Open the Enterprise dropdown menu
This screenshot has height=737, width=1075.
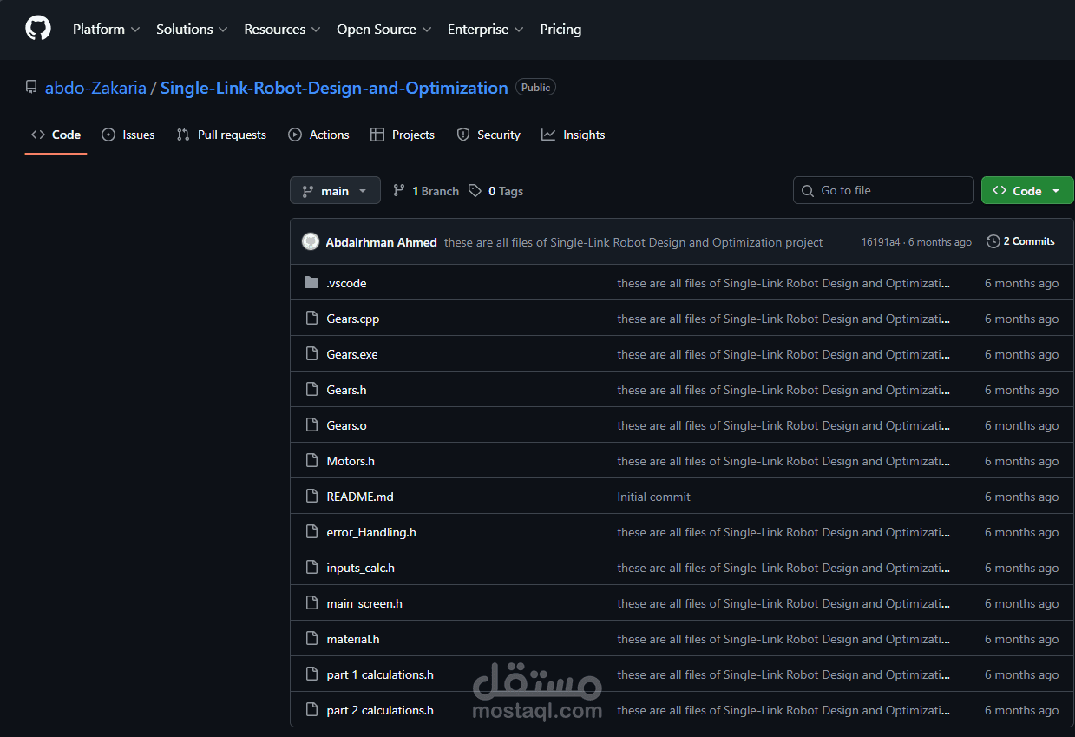(485, 30)
